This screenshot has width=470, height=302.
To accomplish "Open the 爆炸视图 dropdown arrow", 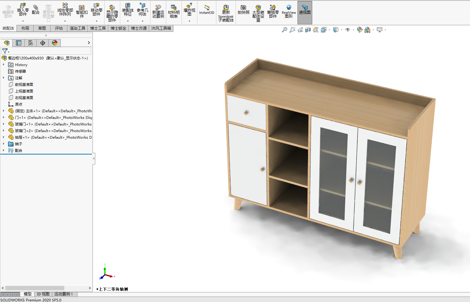I will [189, 21].
